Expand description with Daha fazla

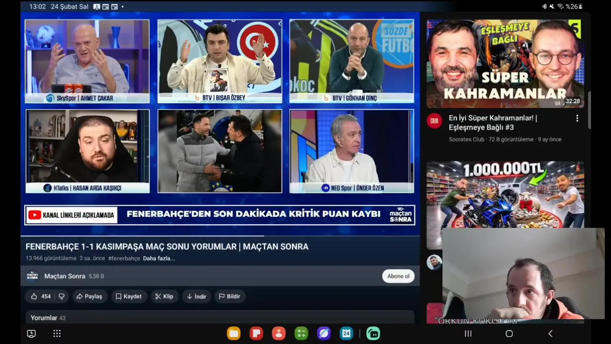(159, 258)
